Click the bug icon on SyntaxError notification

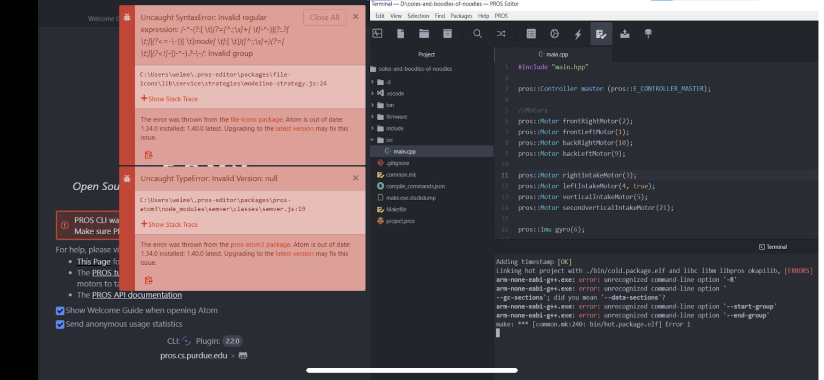click(x=127, y=17)
